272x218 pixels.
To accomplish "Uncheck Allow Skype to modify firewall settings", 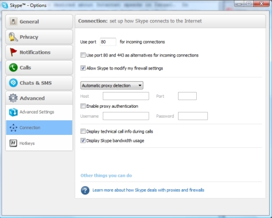I will pos(83,68).
